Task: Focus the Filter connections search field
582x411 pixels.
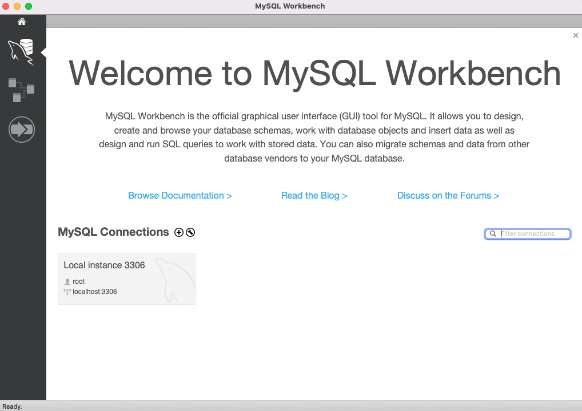Action: pyautogui.click(x=528, y=234)
